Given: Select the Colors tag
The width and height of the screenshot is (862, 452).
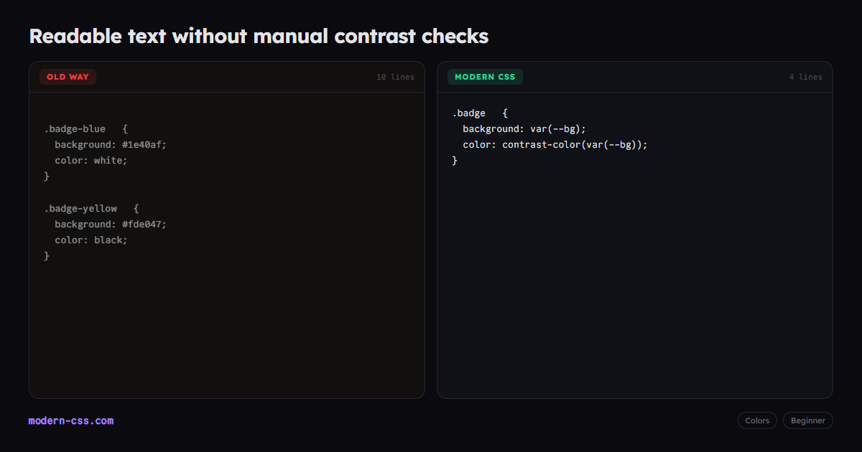Looking at the screenshot, I should [x=757, y=420].
